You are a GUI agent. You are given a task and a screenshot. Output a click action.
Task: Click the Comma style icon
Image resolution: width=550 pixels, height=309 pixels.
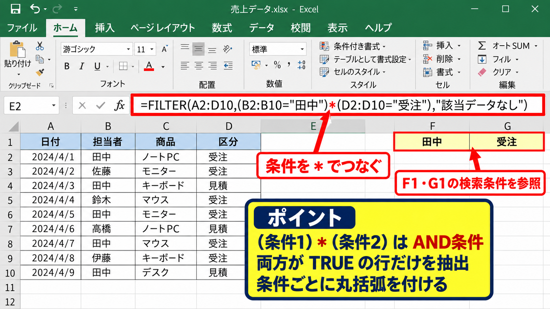click(x=289, y=65)
